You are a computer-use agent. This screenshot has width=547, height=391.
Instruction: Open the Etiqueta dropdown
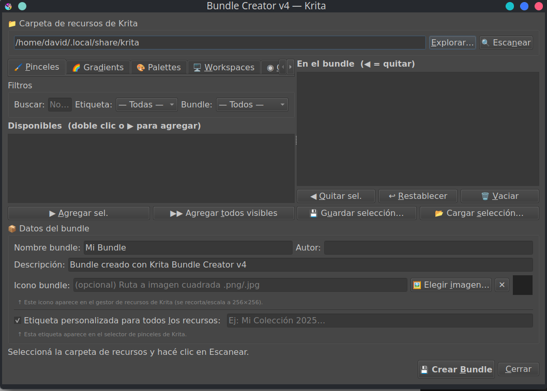pyautogui.click(x=146, y=104)
